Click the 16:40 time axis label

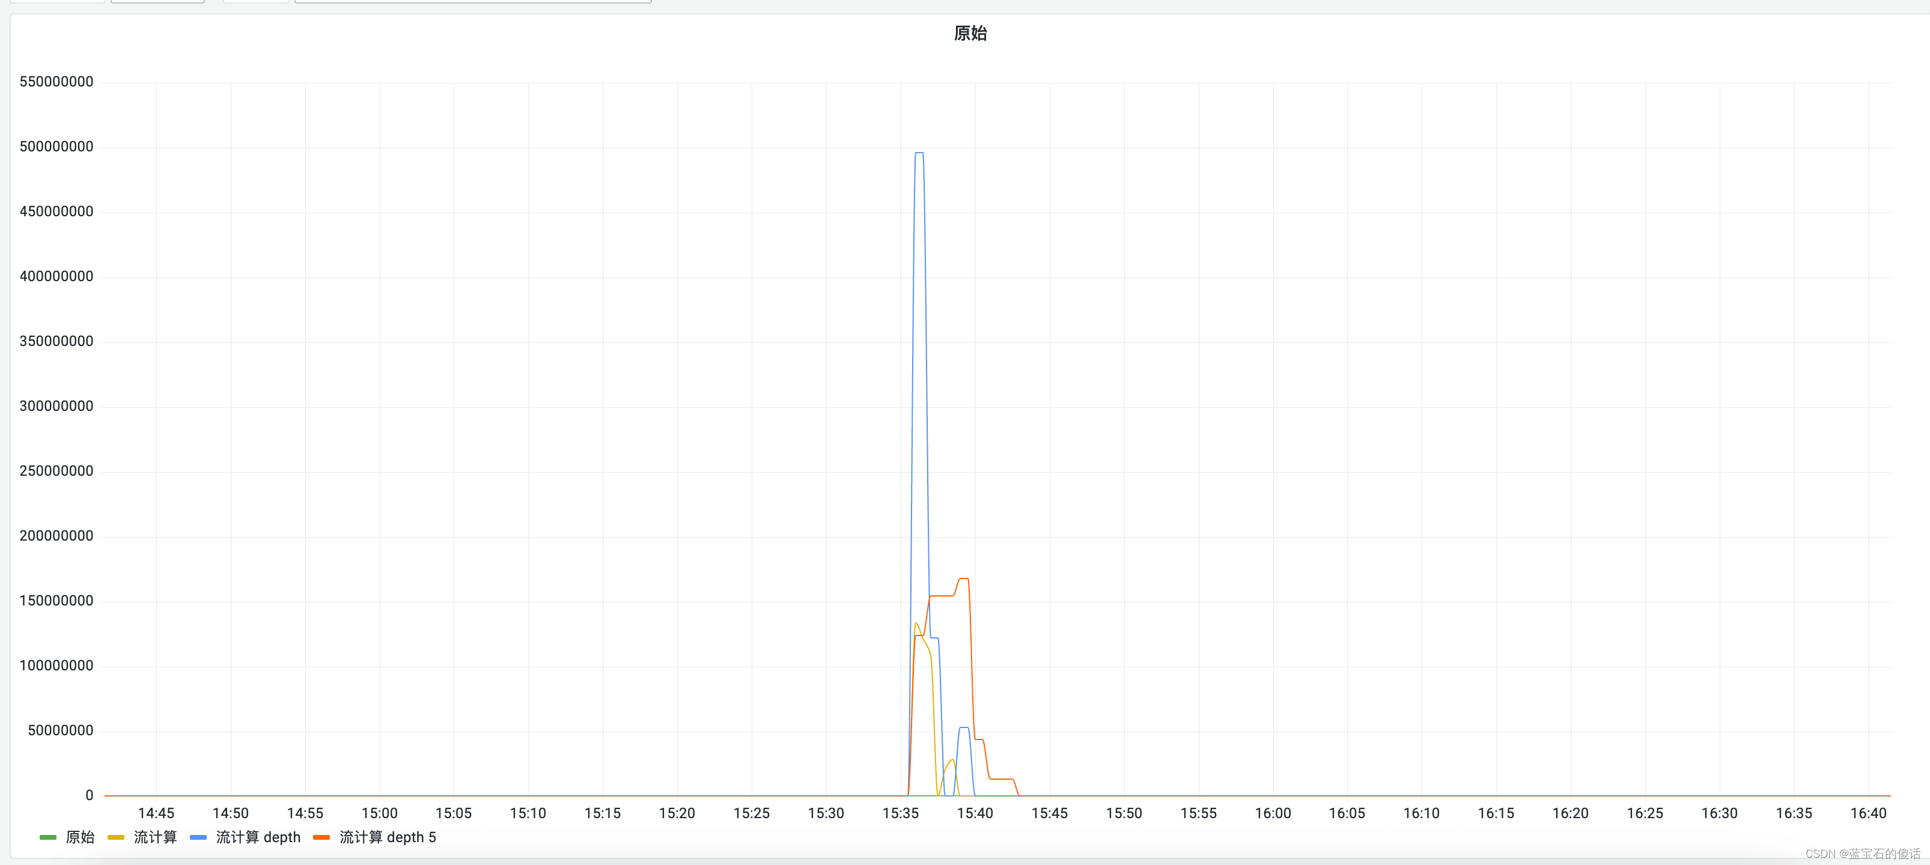(1868, 813)
